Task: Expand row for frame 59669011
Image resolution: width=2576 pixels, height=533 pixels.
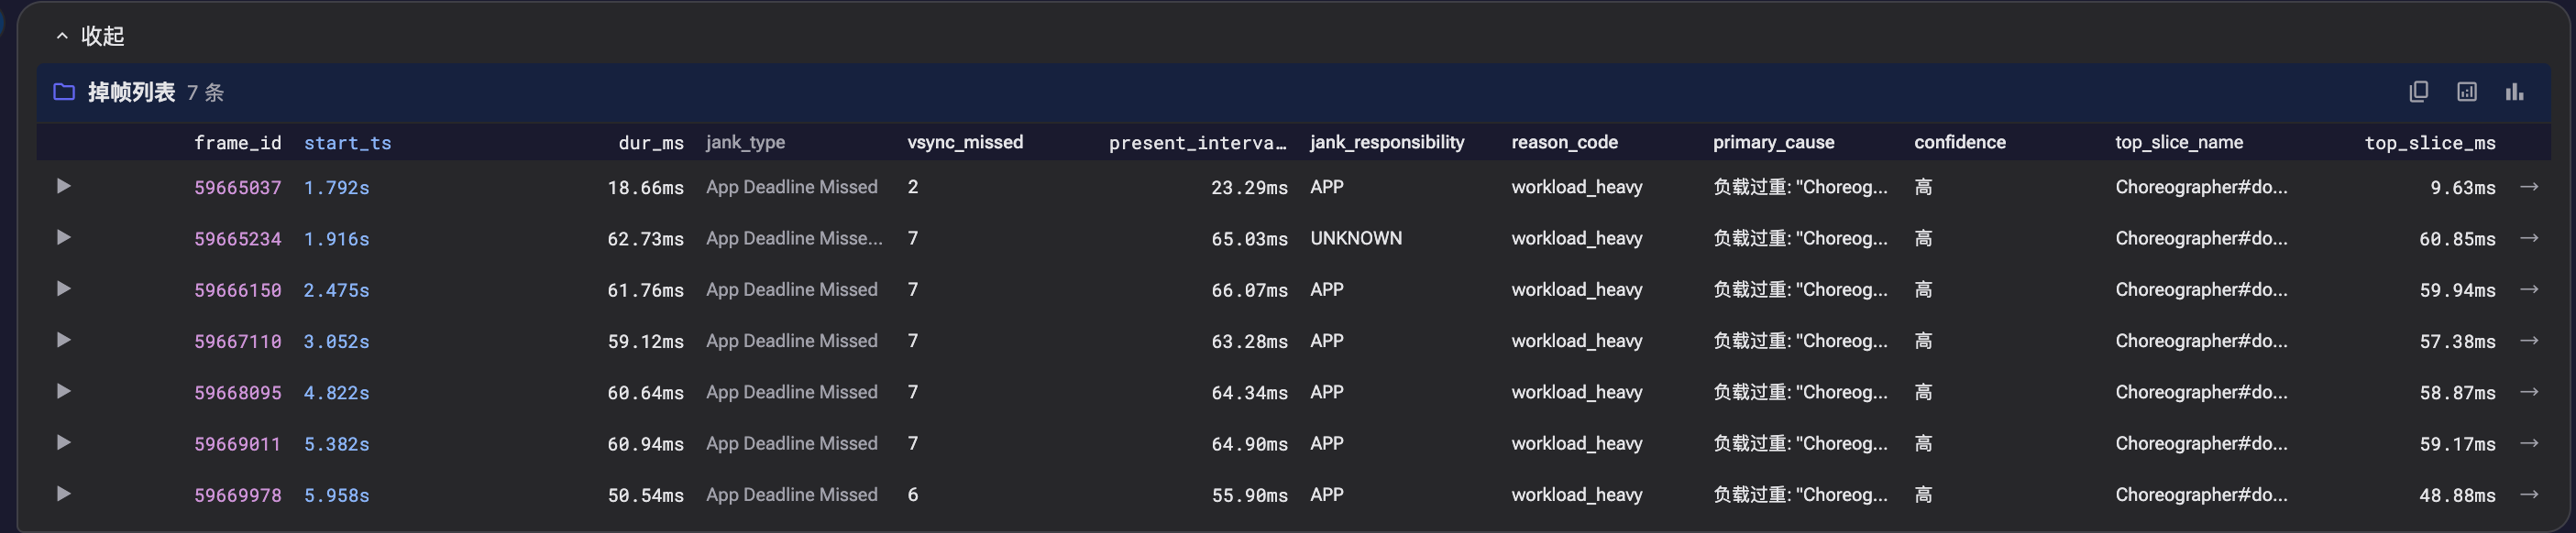Action: pyautogui.click(x=63, y=442)
